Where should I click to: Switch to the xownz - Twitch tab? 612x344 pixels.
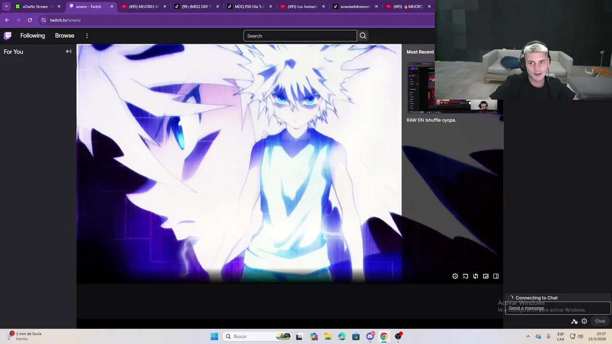[x=91, y=7]
